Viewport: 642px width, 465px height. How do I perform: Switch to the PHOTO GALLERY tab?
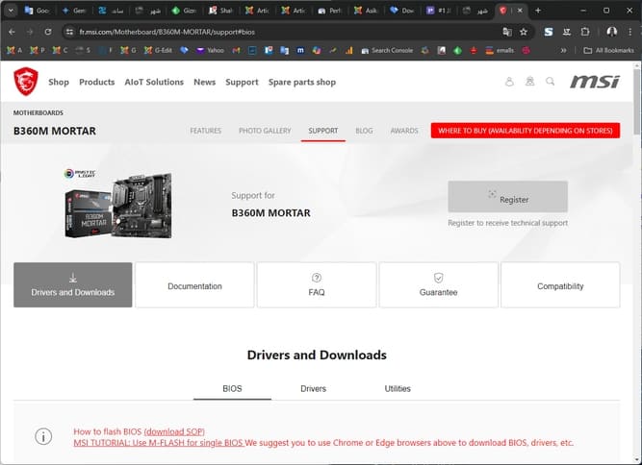pyautogui.click(x=265, y=131)
